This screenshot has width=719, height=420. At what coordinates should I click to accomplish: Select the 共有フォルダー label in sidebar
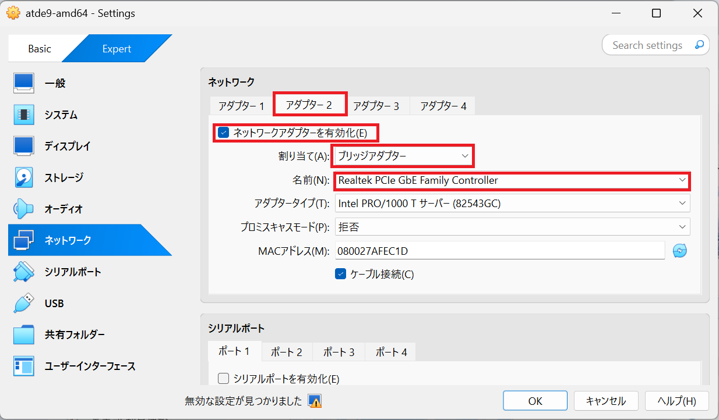[x=75, y=334]
